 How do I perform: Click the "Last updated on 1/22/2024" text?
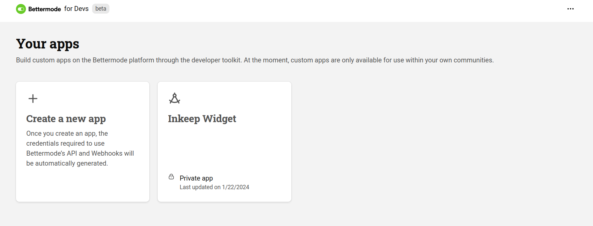(214, 187)
